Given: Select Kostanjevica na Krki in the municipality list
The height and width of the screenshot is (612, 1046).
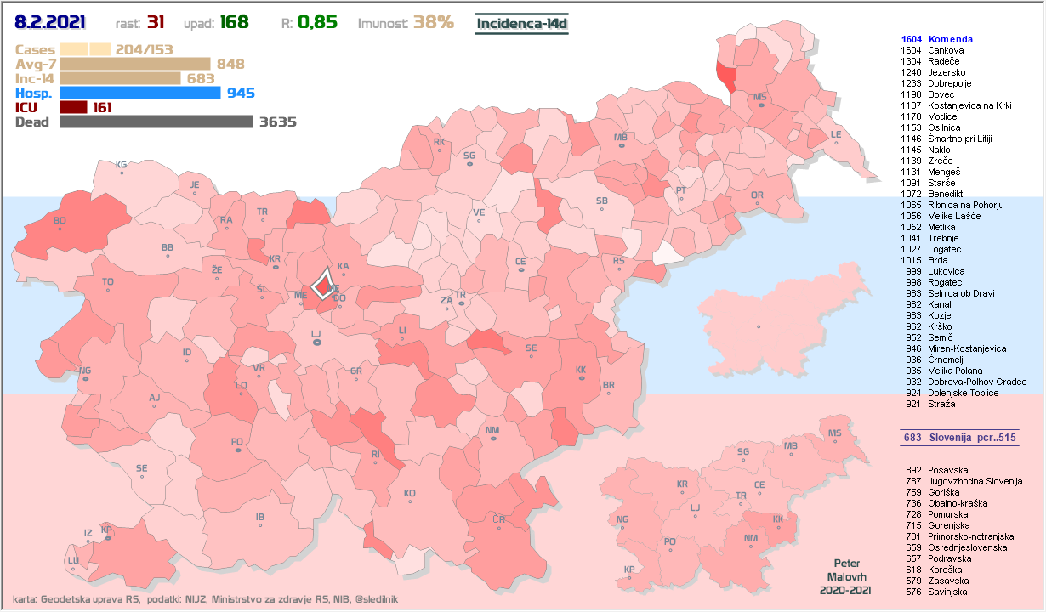Looking at the screenshot, I should click(x=969, y=105).
